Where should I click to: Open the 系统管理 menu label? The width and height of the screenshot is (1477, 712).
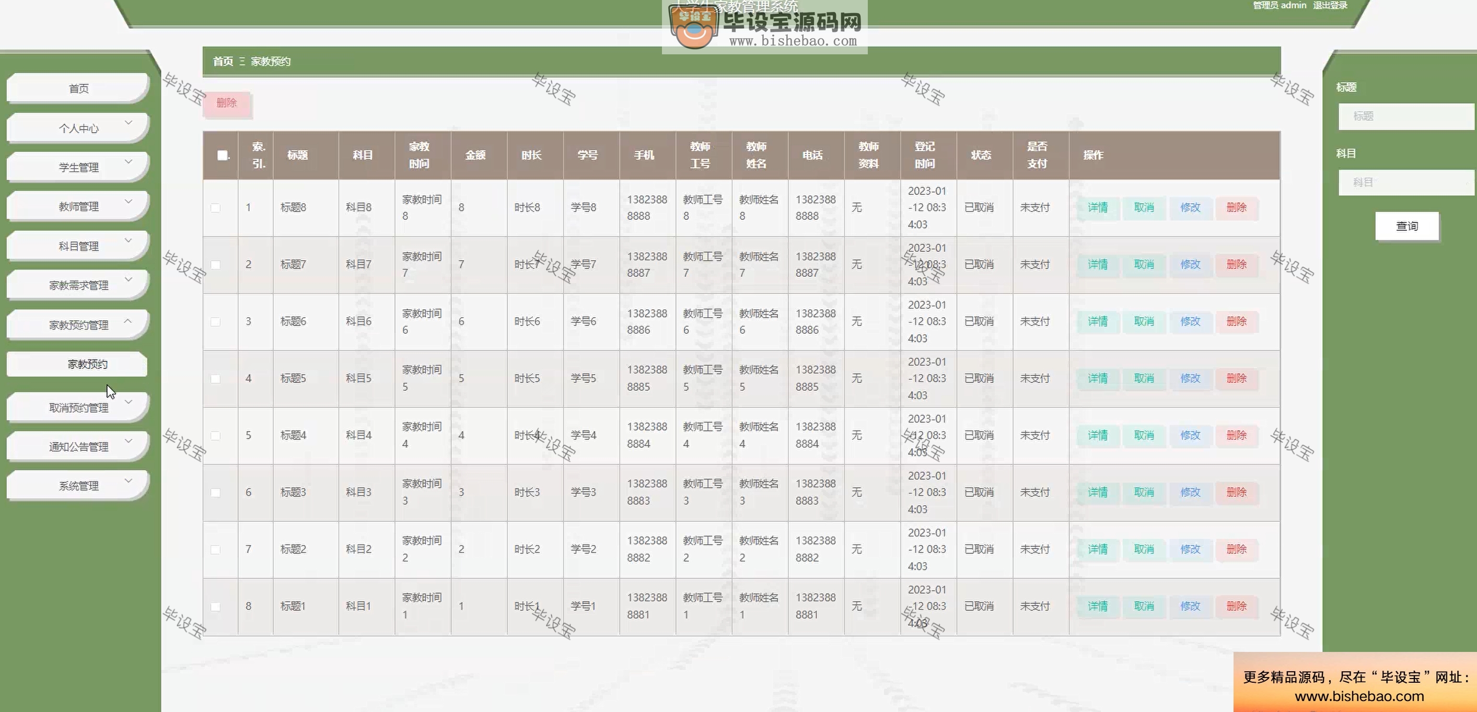pos(78,486)
